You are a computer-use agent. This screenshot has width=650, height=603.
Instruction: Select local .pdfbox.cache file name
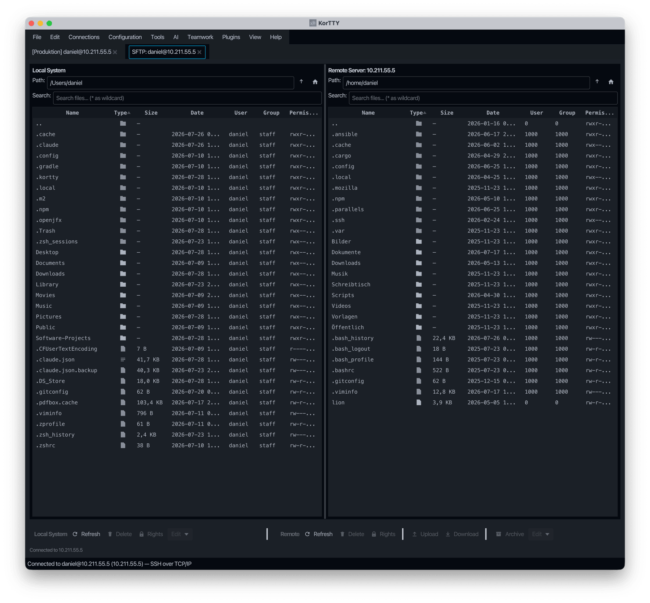(x=57, y=403)
